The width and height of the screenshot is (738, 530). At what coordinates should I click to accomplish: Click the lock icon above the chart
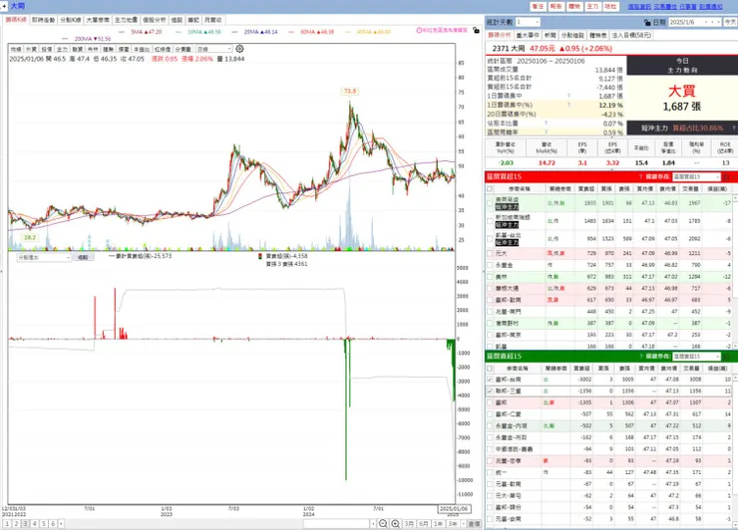(477, 30)
